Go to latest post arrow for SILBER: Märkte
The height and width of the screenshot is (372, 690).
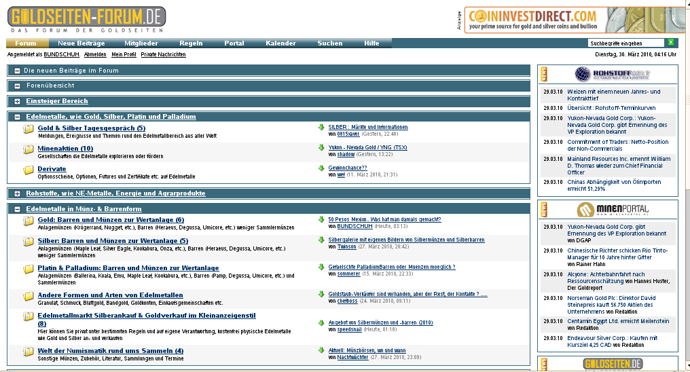click(321, 127)
